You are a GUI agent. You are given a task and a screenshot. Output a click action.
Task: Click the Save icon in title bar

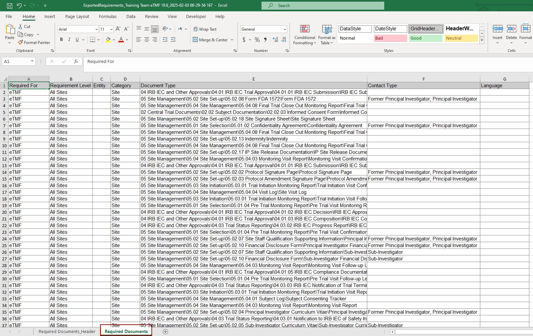pyautogui.click(x=10, y=6)
